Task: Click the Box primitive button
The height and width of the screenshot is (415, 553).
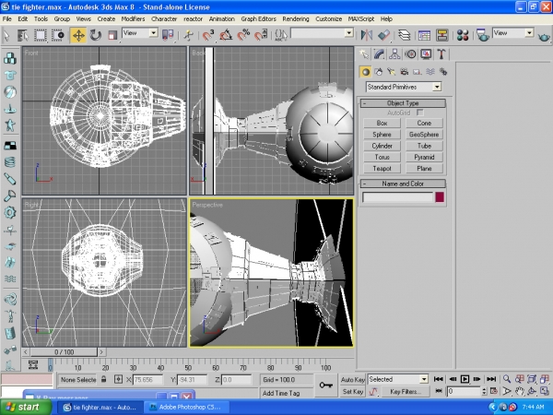Action: tap(382, 124)
